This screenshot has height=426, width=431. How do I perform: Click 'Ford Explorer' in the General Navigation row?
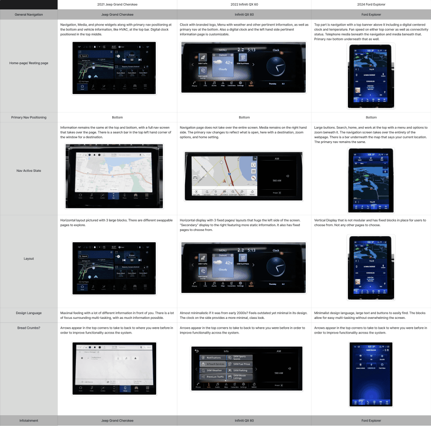tap(371, 14)
